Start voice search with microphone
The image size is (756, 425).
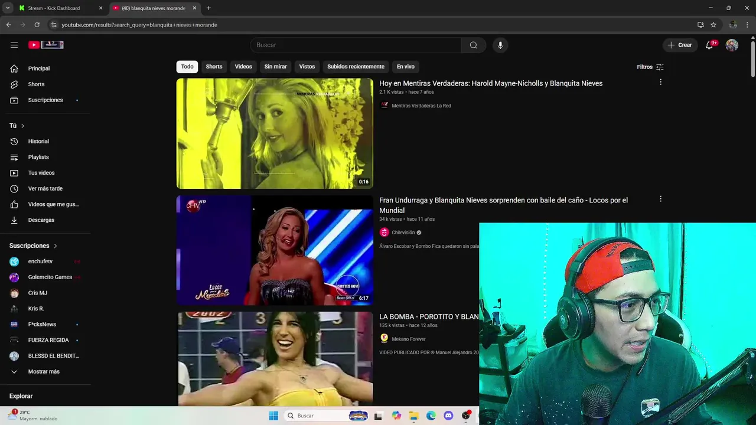click(500, 45)
